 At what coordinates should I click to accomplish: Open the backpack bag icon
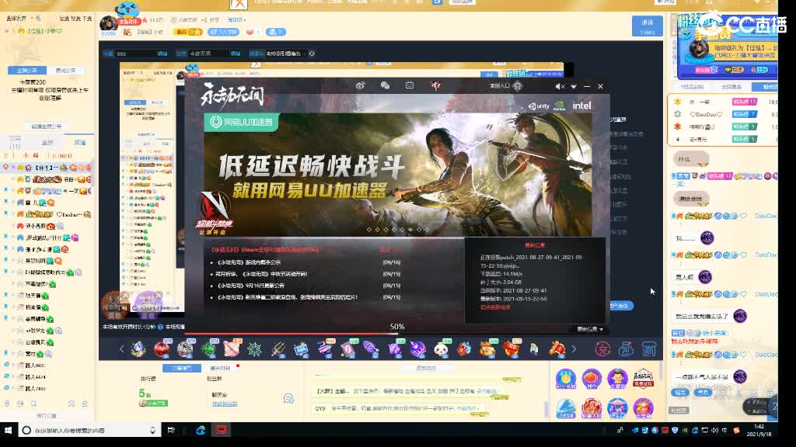[x=626, y=348]
